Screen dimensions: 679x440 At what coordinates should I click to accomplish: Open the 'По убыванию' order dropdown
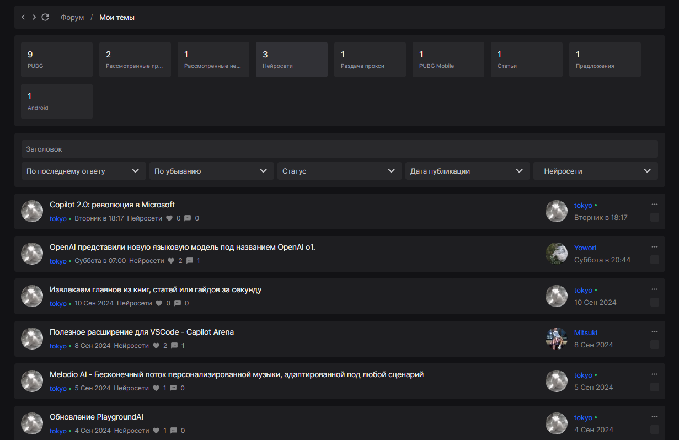pyautogui.click(x=211, y=171)
